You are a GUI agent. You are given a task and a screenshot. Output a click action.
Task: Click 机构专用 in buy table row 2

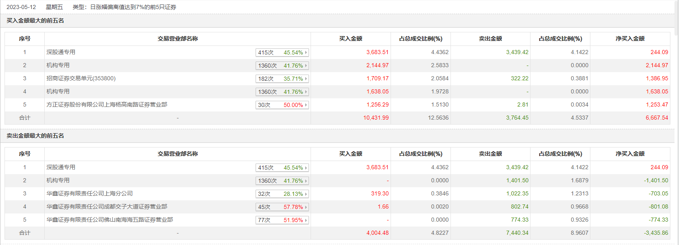point(58,65)
